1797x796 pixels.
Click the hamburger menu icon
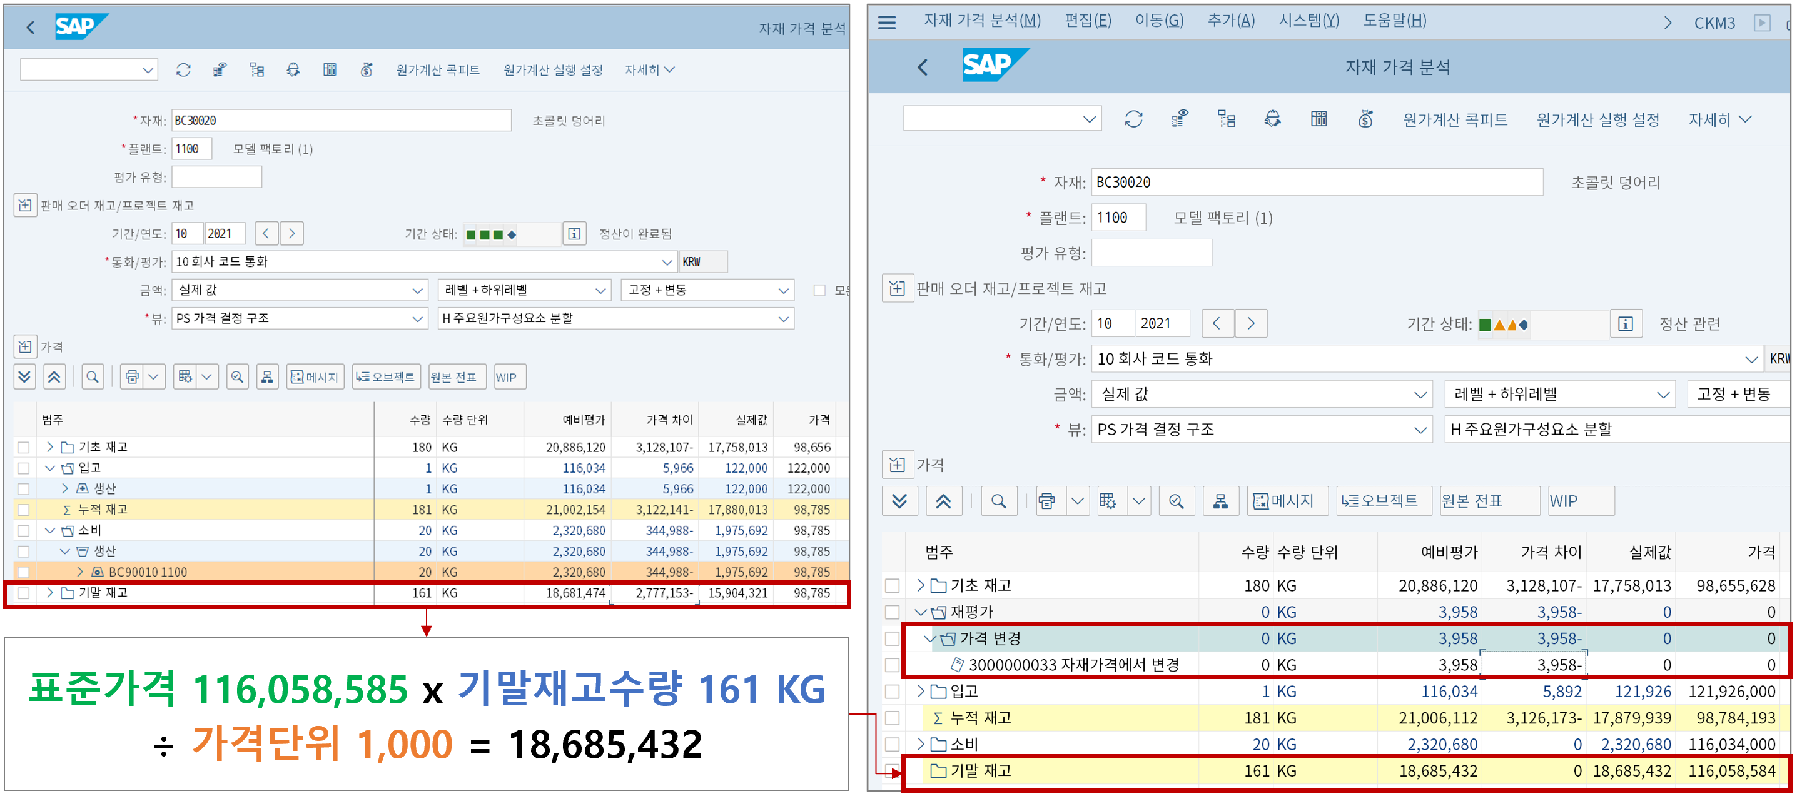[887, 23]
